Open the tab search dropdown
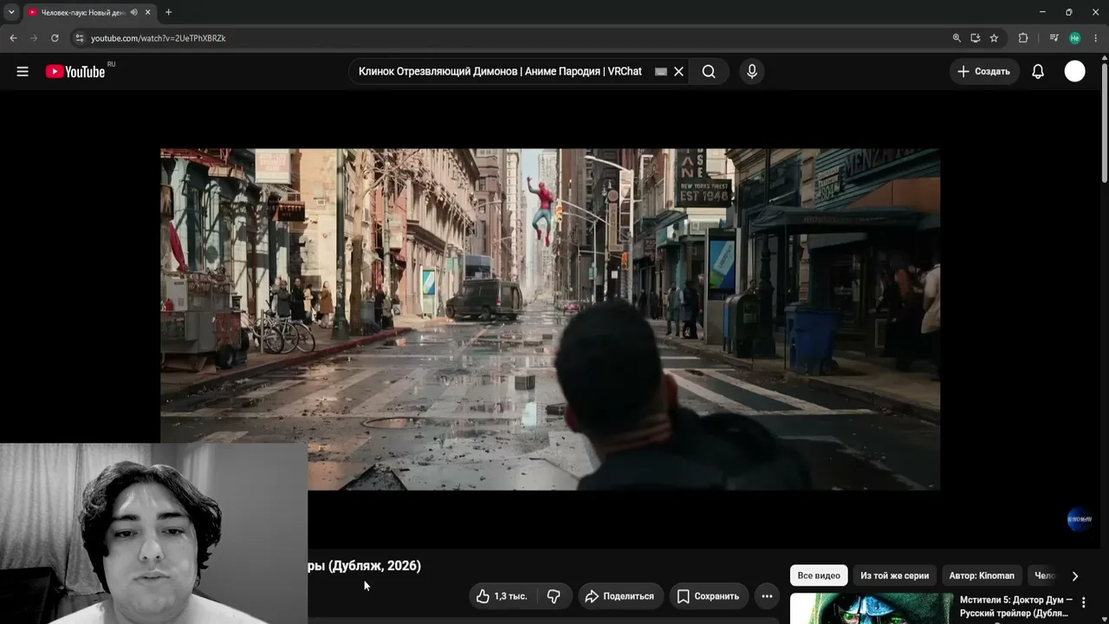Screen dimensions: 1109x624 click(11, 12)
